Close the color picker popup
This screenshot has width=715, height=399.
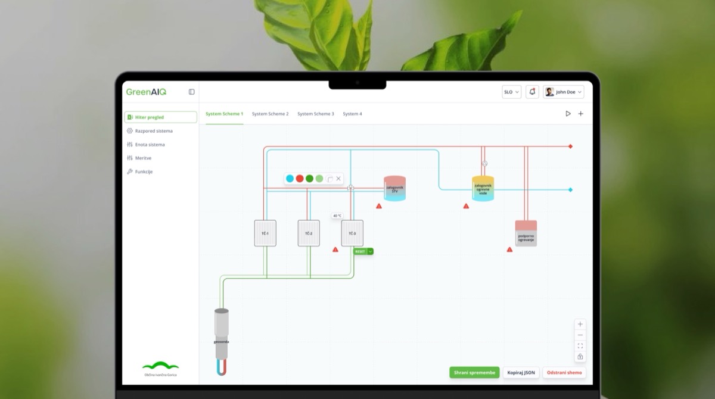[338, 179]
